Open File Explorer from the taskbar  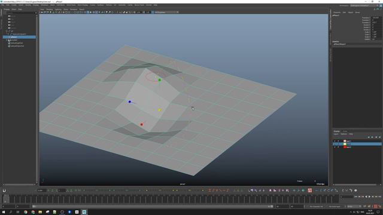[x=40, y=212]
